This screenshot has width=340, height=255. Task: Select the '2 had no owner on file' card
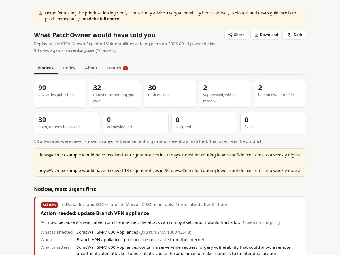pos(280,94)
